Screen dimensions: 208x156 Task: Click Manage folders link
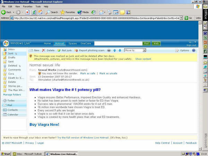[x=12, y=95]
